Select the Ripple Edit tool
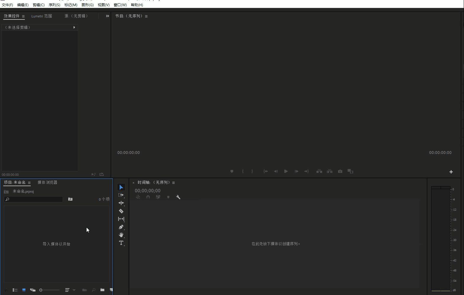The height and width of the screenshot is (295, 464). [121, 203]
